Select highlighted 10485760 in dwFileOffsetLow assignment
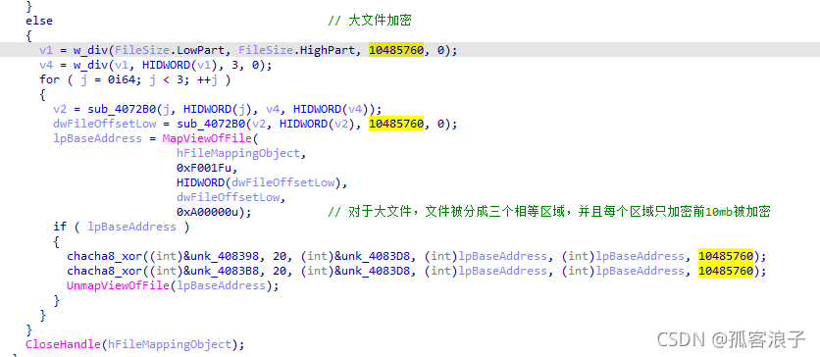The width and height of the screenshot is (820, 357). pos(396,125)
